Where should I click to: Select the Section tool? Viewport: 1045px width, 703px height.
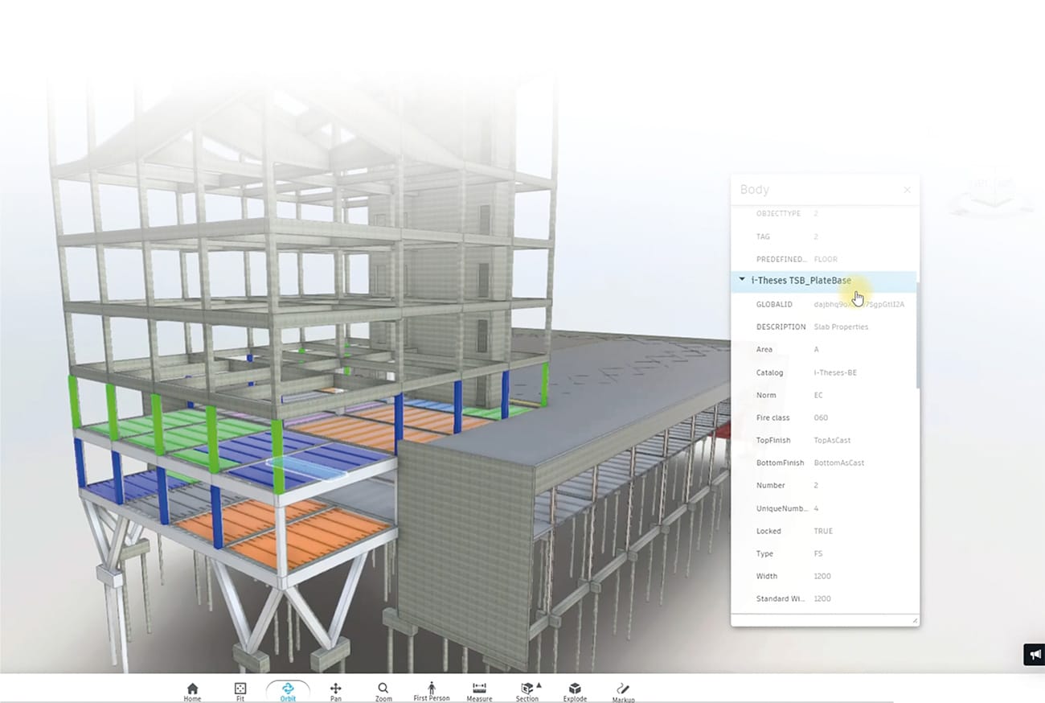pyautogui.click(x=527, y=692)
